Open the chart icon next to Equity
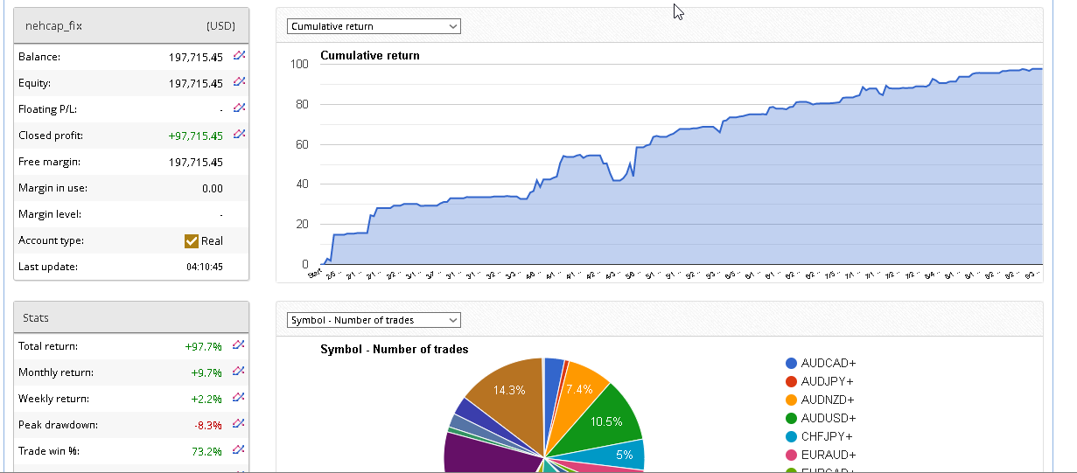1077x473 pixels. pyautogui.click(x=239, y=81)
